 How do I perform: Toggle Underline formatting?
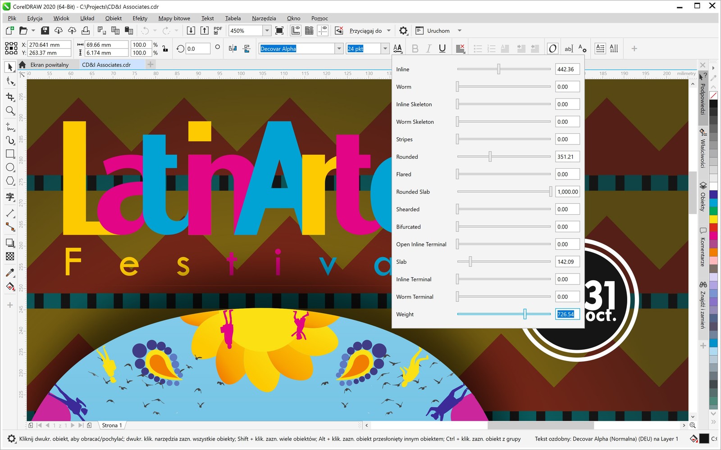pos(442,49)
